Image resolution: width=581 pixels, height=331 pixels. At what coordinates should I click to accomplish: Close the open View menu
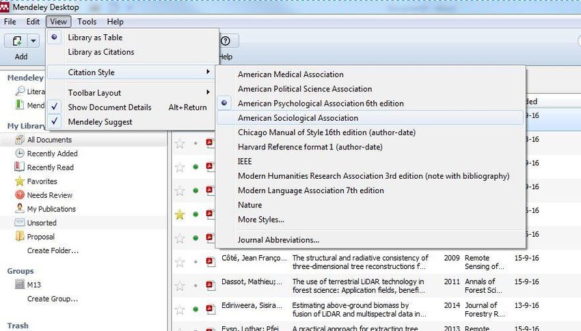pos(59,21)
